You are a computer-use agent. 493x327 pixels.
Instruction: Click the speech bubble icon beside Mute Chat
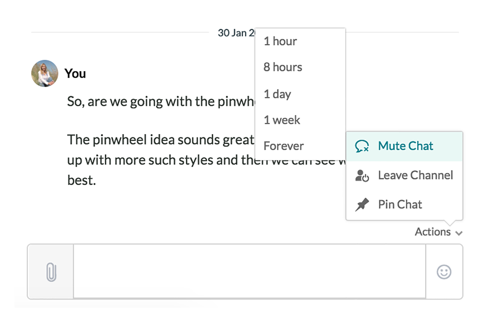tap(362, 147)
